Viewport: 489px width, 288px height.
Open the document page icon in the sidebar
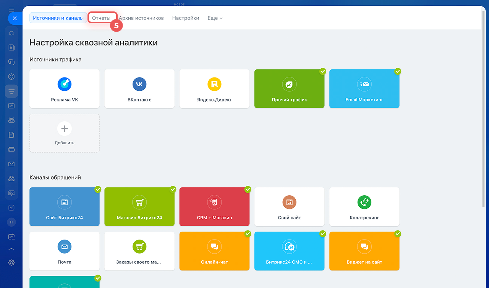tap(11, 135)
